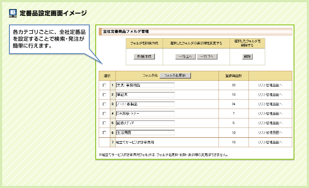309x188 pixels.
Task: Open リスト管理画面へ link for row 4
Action: (270, 114)
